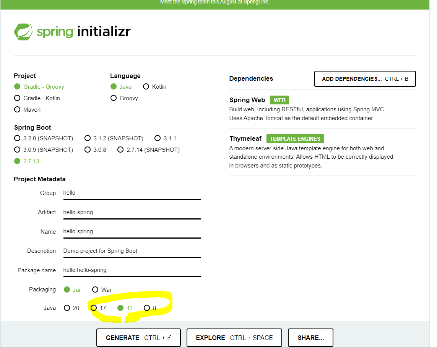Viewport: 437px width, 348px height.
Task: Click the green WEB tag badge
Action: click(279, 100)
